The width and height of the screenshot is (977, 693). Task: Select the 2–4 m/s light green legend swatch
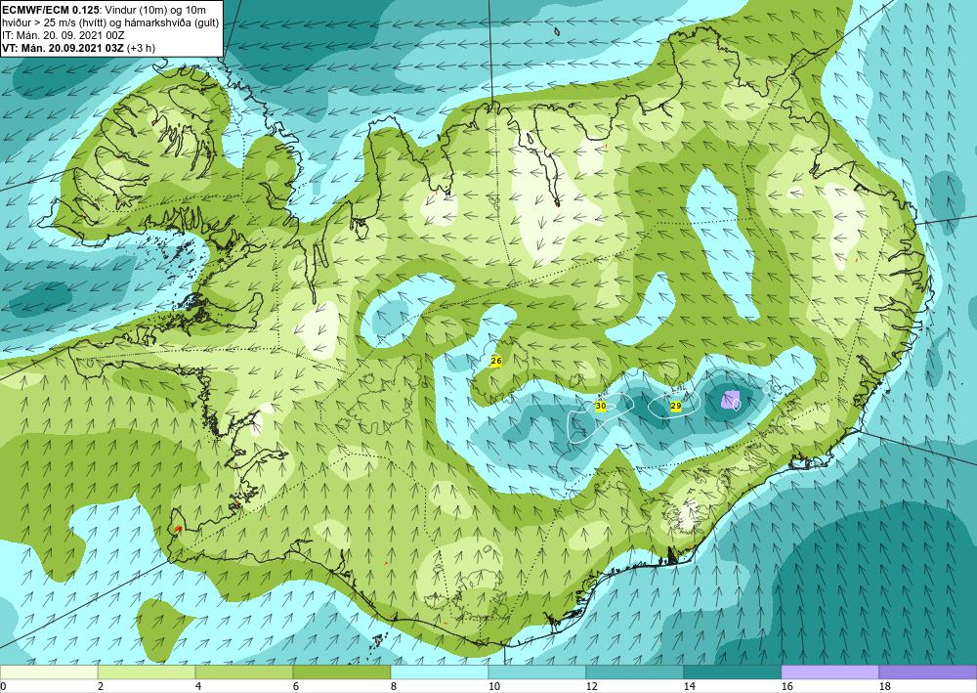click(x=147, y=671)
